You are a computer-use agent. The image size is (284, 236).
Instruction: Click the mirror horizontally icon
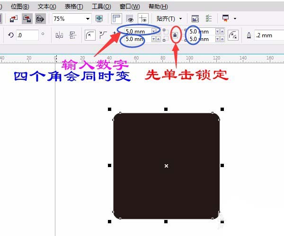tap(59, 35)
